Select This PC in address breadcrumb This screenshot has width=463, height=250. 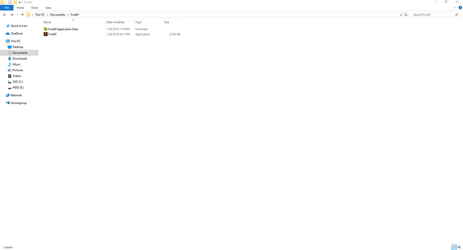(40, 15)
